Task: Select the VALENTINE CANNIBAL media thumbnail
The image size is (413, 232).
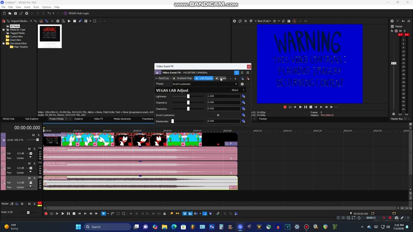Action: coord(50,36)
